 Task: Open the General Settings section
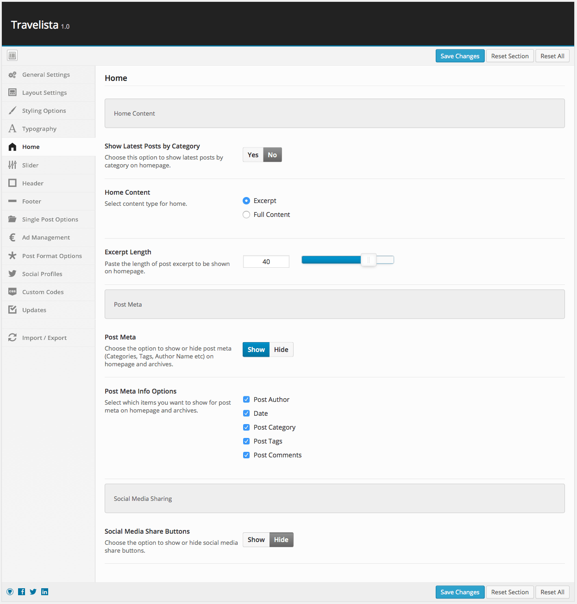pos(49,74)
